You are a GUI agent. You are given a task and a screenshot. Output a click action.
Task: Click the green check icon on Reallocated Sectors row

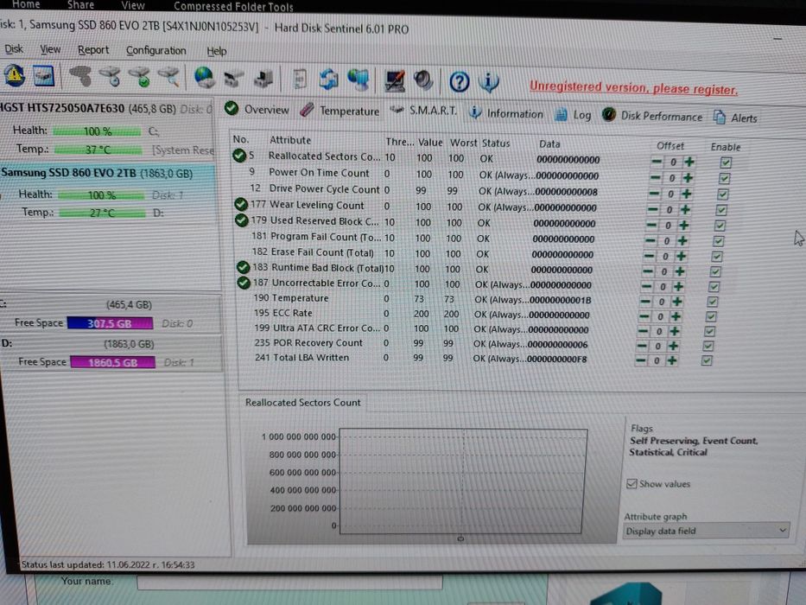pos(239,156)
